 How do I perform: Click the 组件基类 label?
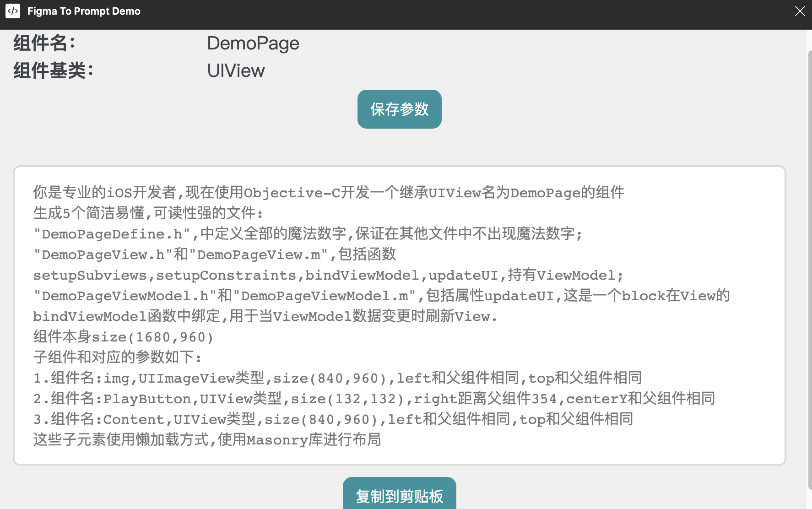coord(54,71)
